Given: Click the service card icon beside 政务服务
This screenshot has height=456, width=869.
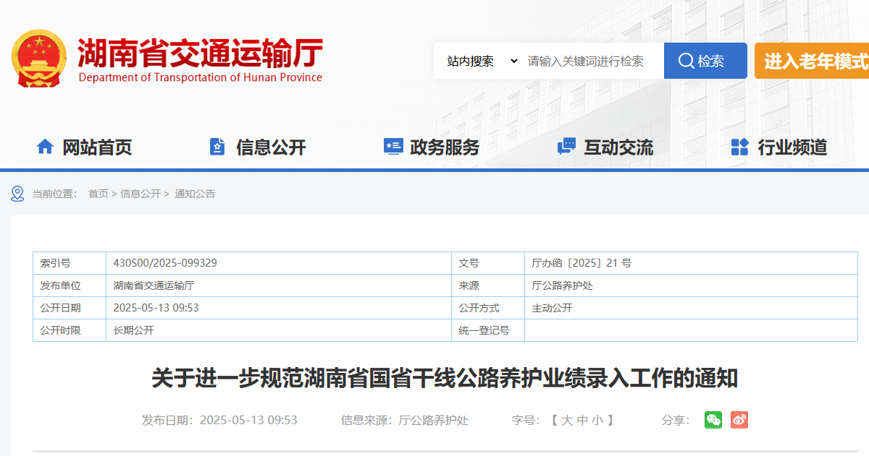Looking at the screenshot, I should (393, 147).
